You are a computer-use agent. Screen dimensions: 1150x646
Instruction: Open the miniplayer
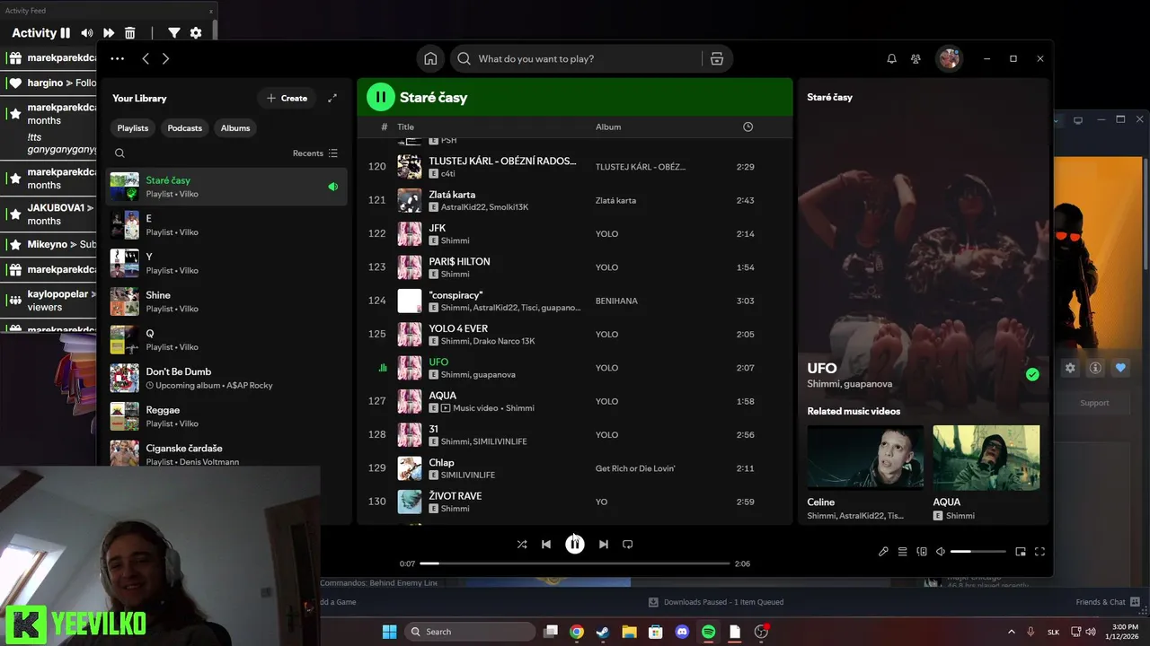1021,552
